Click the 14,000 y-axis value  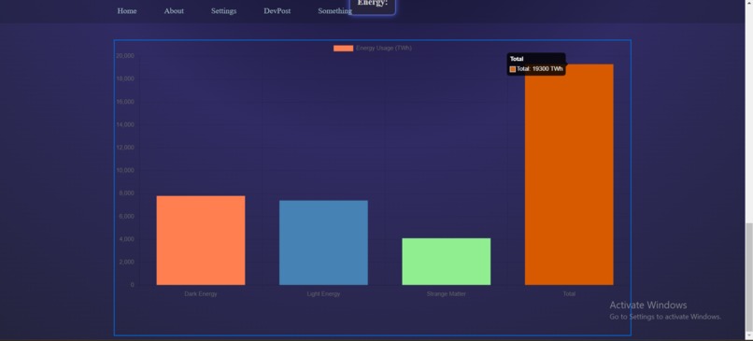pos(125,125)
